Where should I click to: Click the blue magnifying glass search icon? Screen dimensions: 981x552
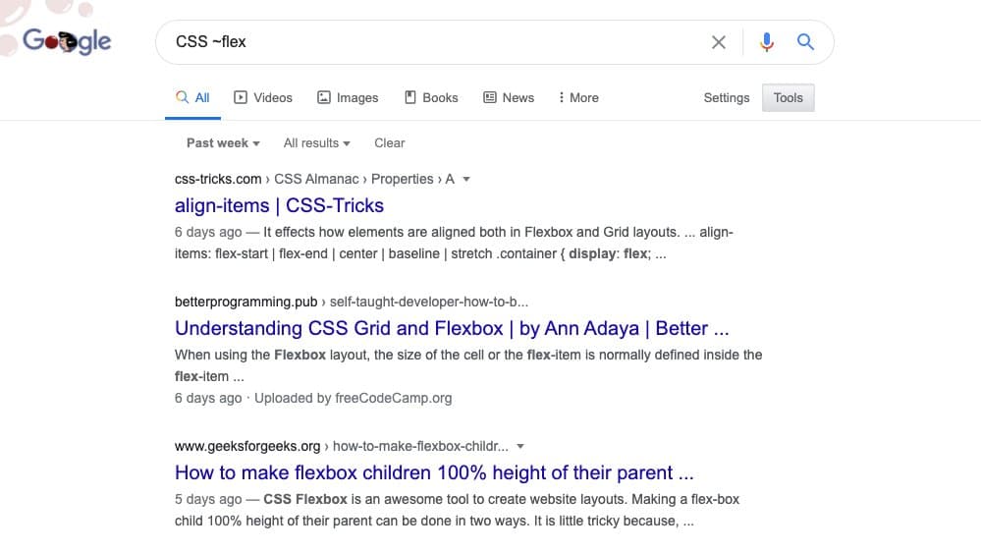click(805, 42)
